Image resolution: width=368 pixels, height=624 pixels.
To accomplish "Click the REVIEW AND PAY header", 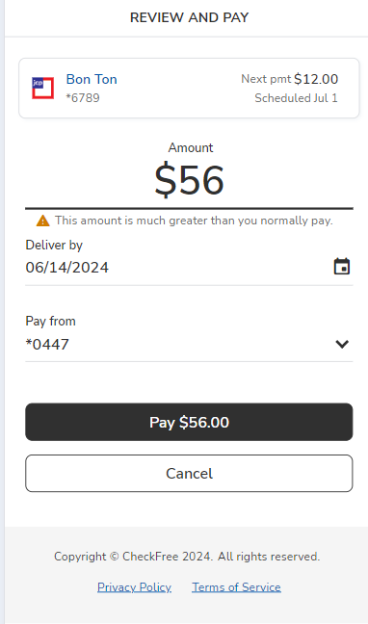I will click(189, 17).
